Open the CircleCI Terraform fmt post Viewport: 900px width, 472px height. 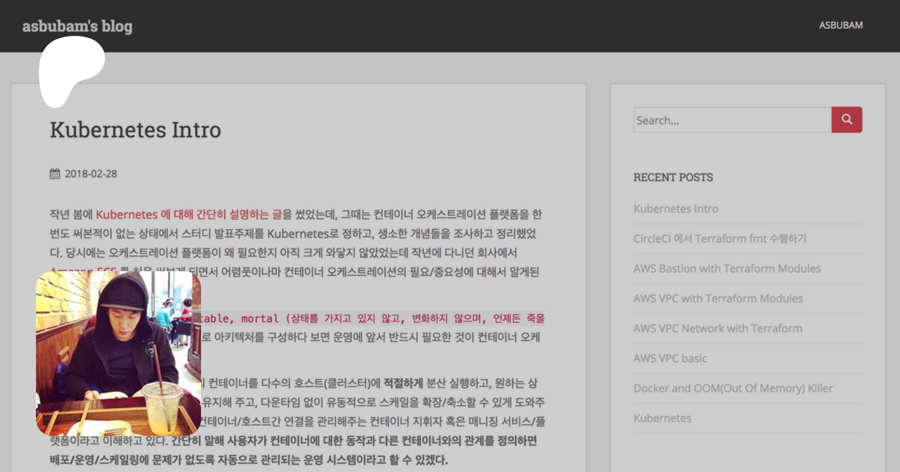coord(719,239)
